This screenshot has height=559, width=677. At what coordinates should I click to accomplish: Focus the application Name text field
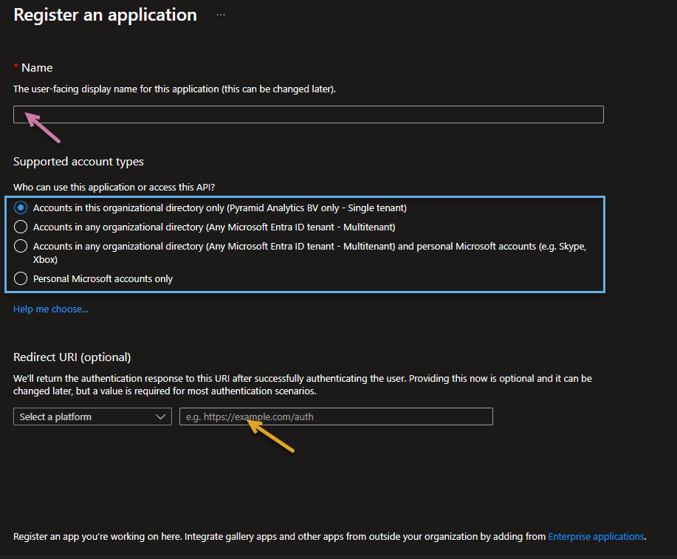[309, 114]
